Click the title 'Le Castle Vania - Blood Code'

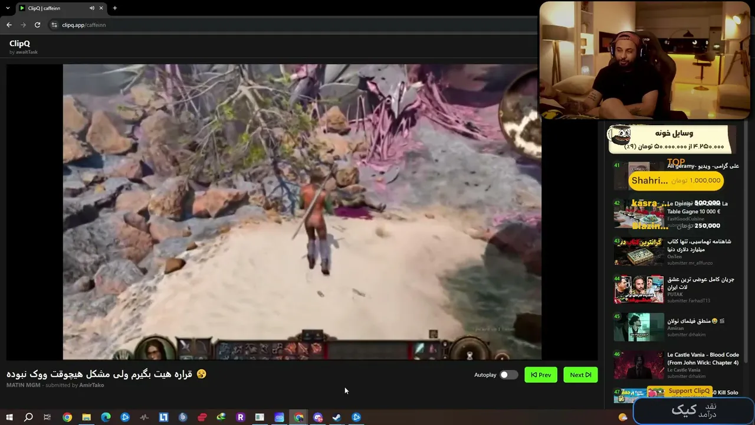(703, 355)
